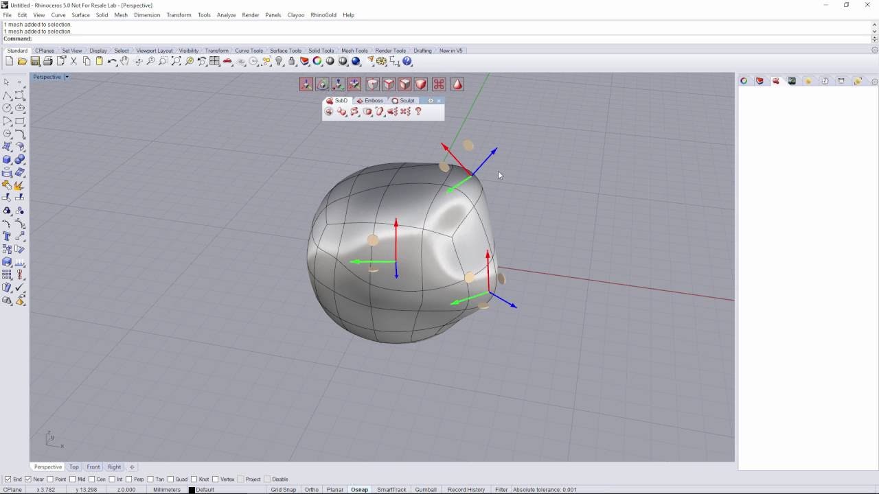This screenshot has height=494, width=879.
Task: Click the light bulb hide/show icon
Action: click(x=279, y=62)
